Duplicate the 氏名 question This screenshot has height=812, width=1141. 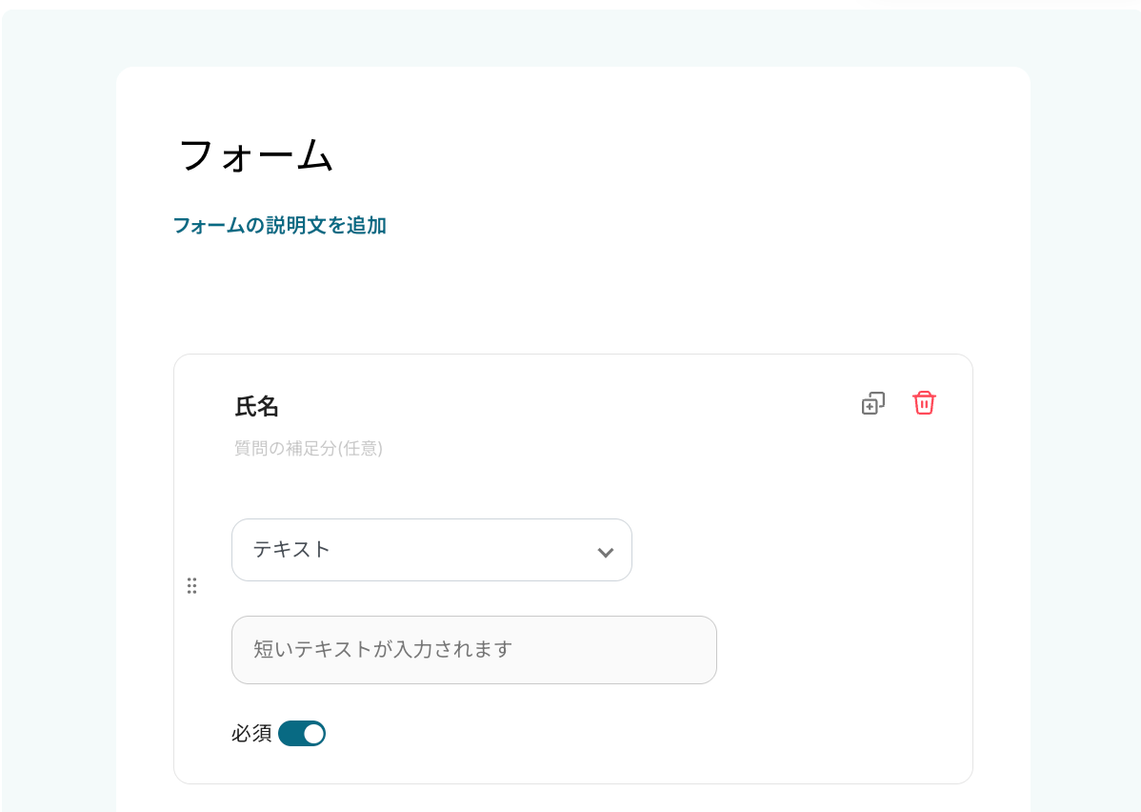click(872, 403)
